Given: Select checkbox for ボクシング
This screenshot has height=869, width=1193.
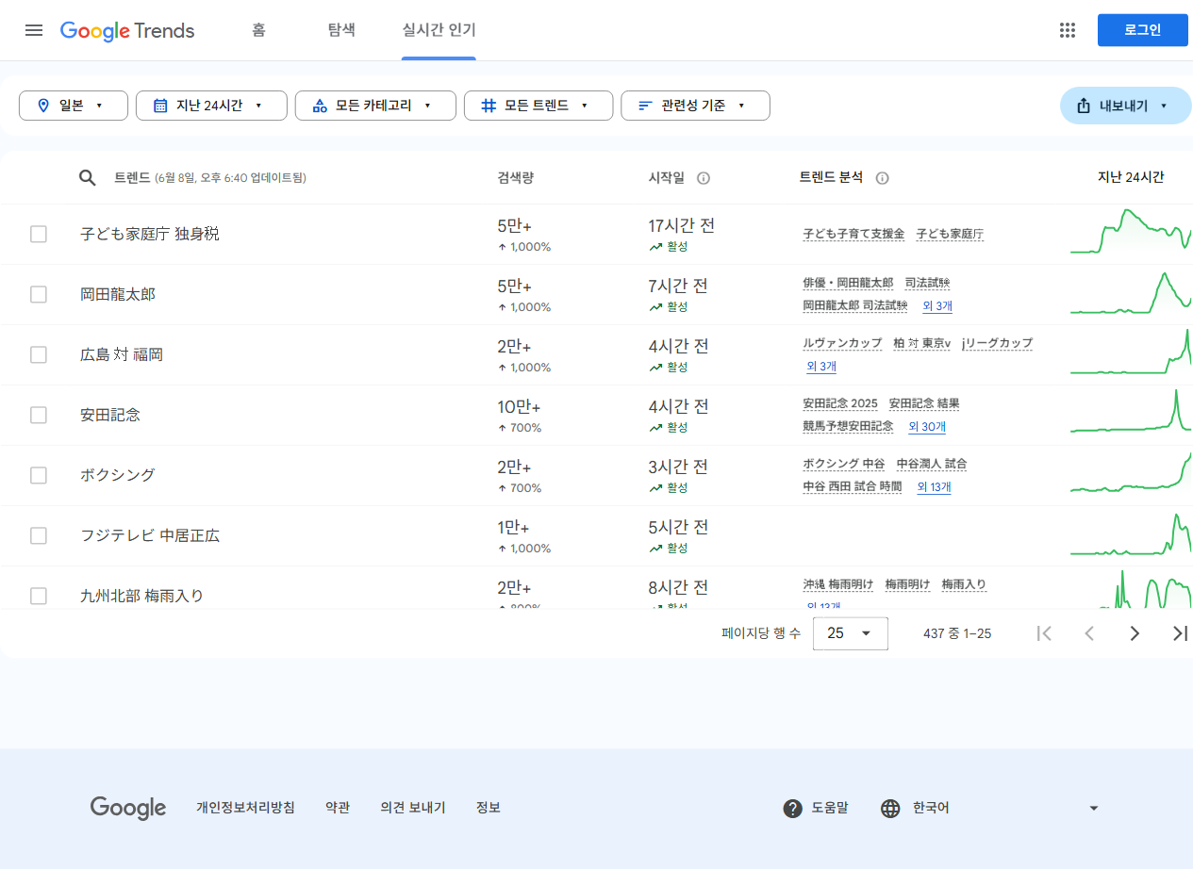Looking at the screenshot, I should tap(39, 475).
